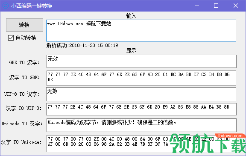Viewport: 246px width, 156px height.
Task: Click the 'Unicode TO 汉字:' label
Action: tap(22, 124)
